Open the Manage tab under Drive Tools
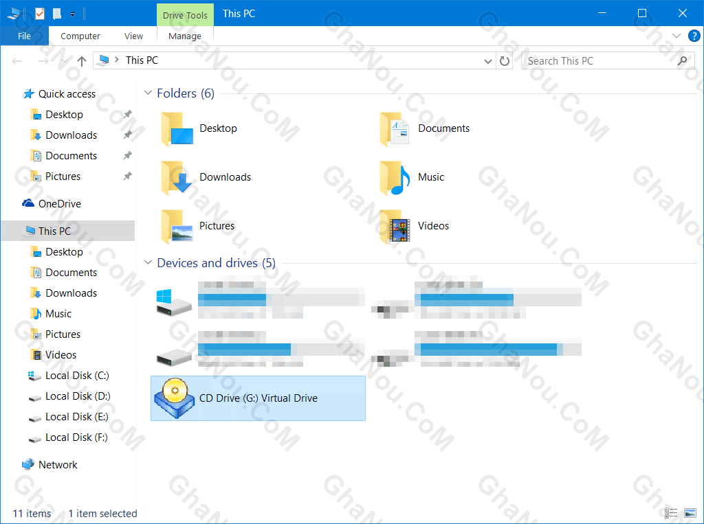 click(185, 36)
